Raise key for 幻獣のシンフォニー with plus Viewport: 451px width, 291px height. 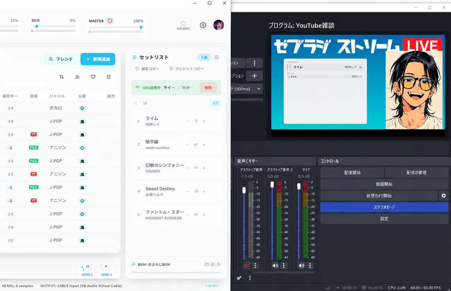point(204,168)
